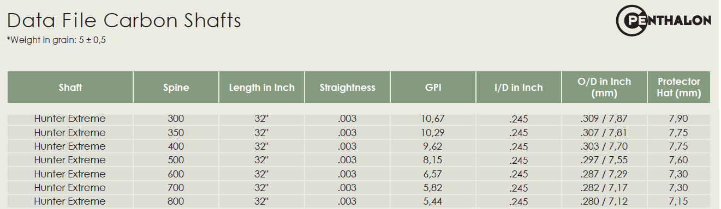The height and width of the screenshot is (209, 721).
Task: Click the weight in grain footnote
Action: click(x=56, y=40)
